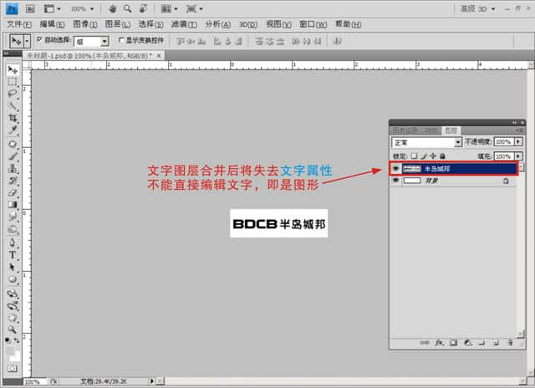The height and width of the screenshot is (388, 535).
Task: Toggle the 显示变换控件 checkbox
Action: coord(121,39)
